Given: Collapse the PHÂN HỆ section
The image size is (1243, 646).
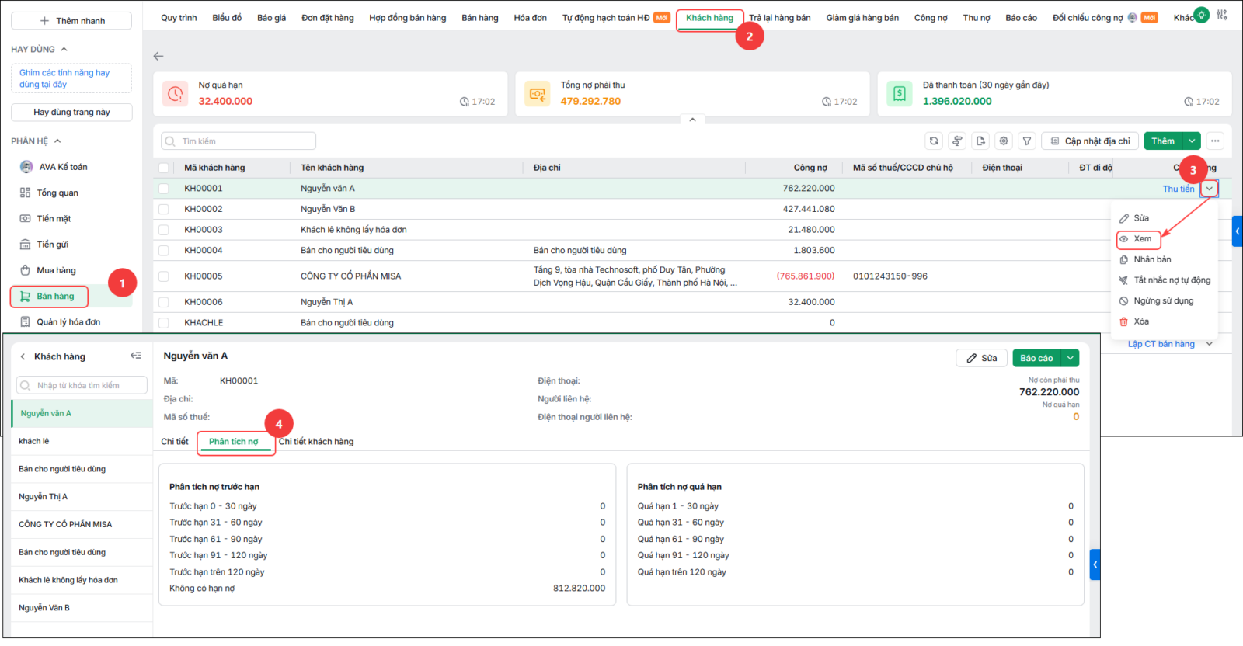Looking at the screenshot, I should tap(57, 141).
